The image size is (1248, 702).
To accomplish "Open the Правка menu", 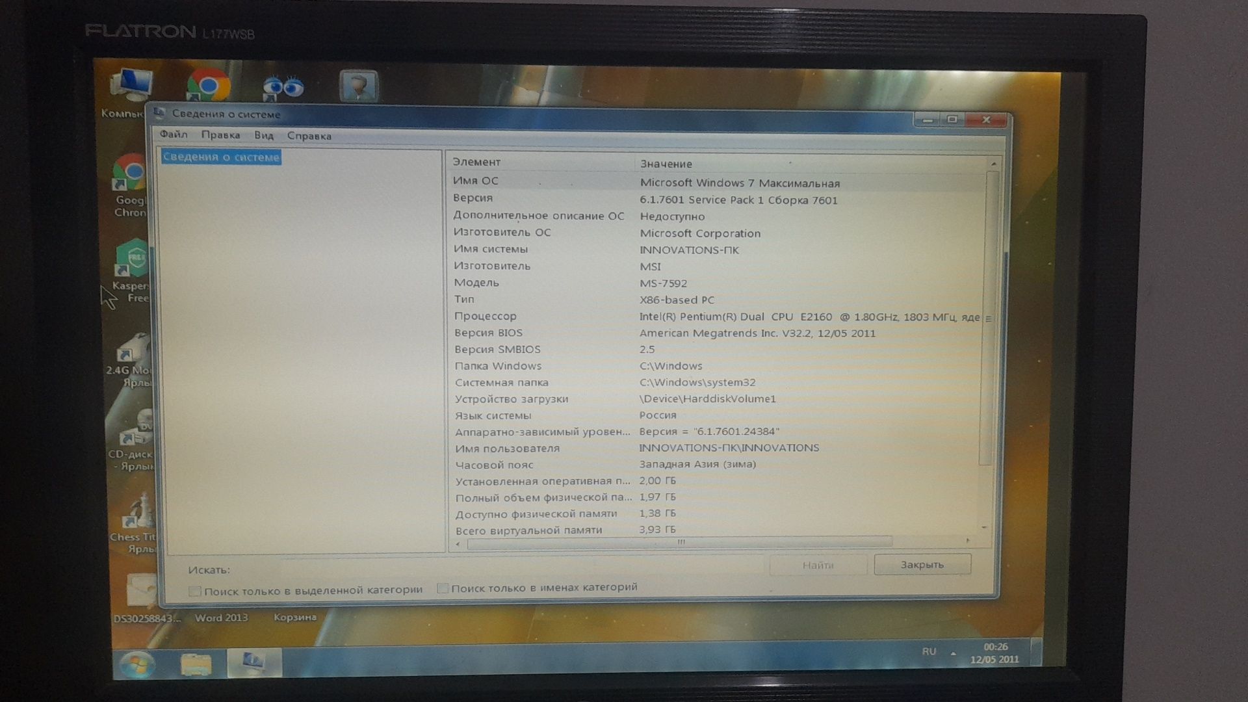I will click(x=220, y=135).
